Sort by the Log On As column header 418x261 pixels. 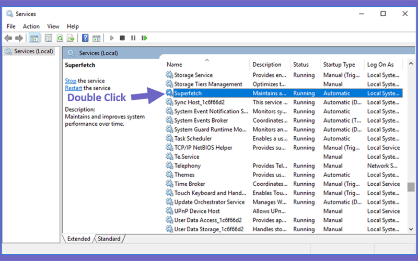click(x=384, y=64)
